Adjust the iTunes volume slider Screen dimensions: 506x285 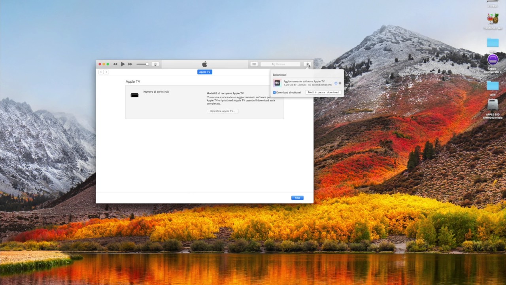[142, 64]
